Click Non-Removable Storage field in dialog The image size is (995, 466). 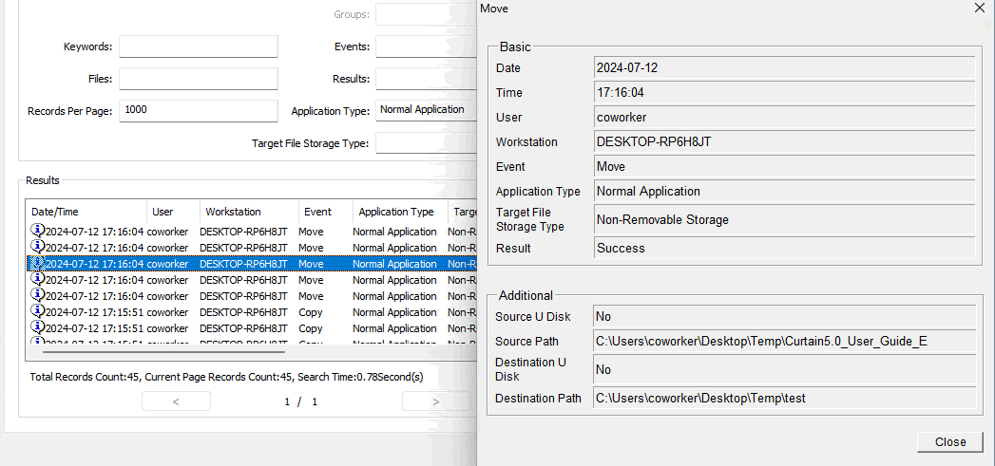point(784,219)
